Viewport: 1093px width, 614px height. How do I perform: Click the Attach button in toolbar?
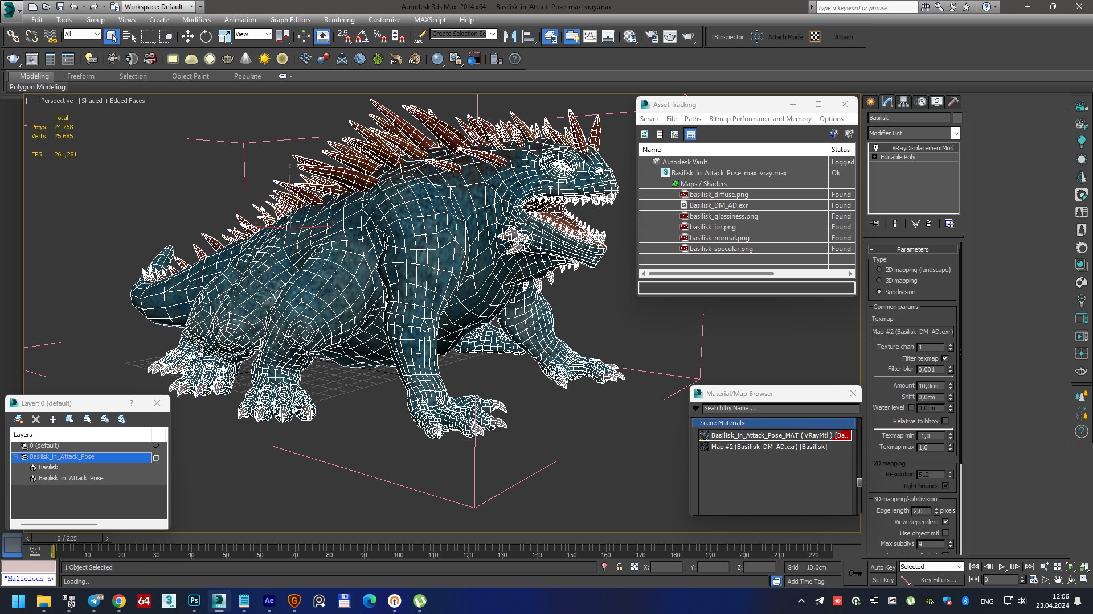844,37
